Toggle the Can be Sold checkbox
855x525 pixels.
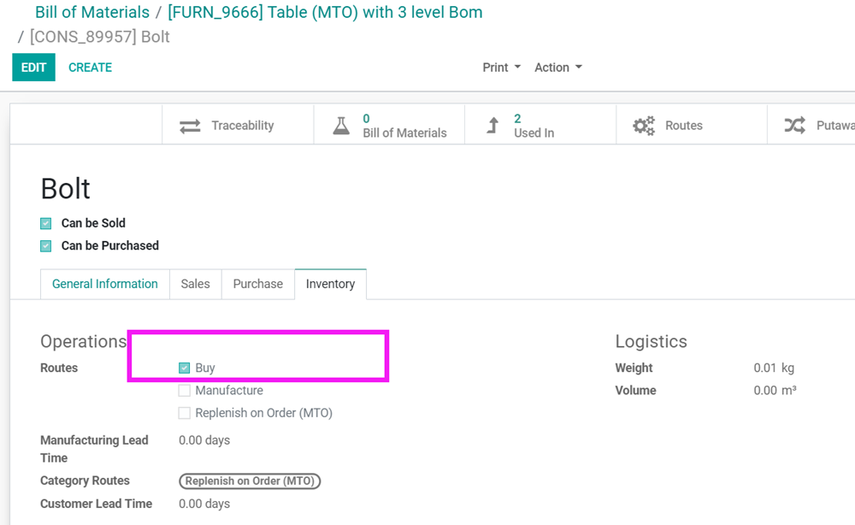click(46, 224)
